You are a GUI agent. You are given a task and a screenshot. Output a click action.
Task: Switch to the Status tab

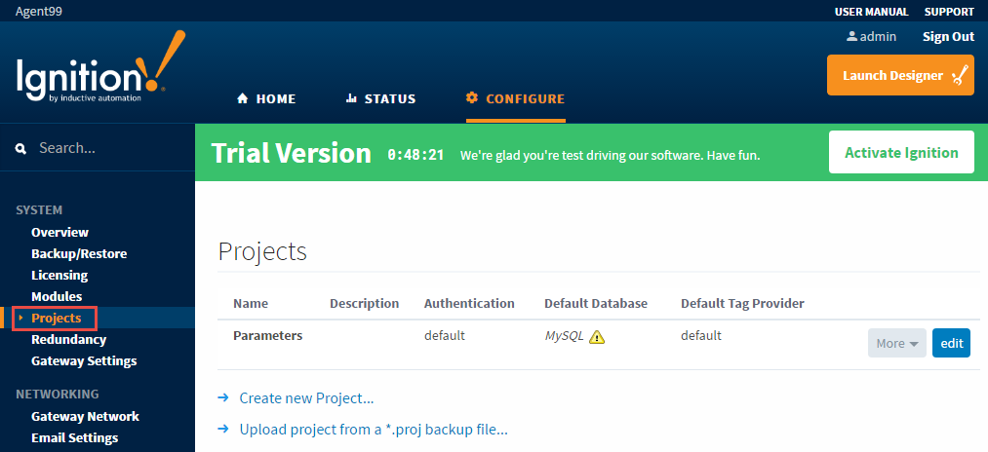(380, 98)
